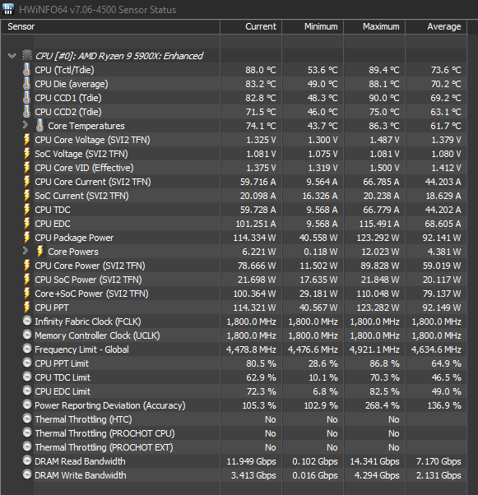Click thermometer icon for CPU (Tctl/Tdie)
This screenshot has width=478, height=495.
click(x=27, y=69)
